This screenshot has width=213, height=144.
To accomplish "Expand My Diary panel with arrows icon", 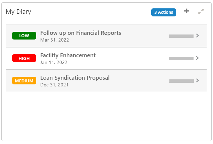I will coord(201,11).
